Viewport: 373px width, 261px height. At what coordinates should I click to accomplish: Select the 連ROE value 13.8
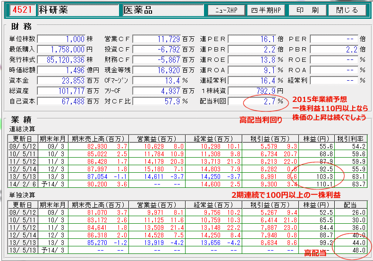(x=252, y=59)
